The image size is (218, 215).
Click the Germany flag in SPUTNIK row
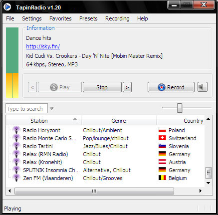162,170
